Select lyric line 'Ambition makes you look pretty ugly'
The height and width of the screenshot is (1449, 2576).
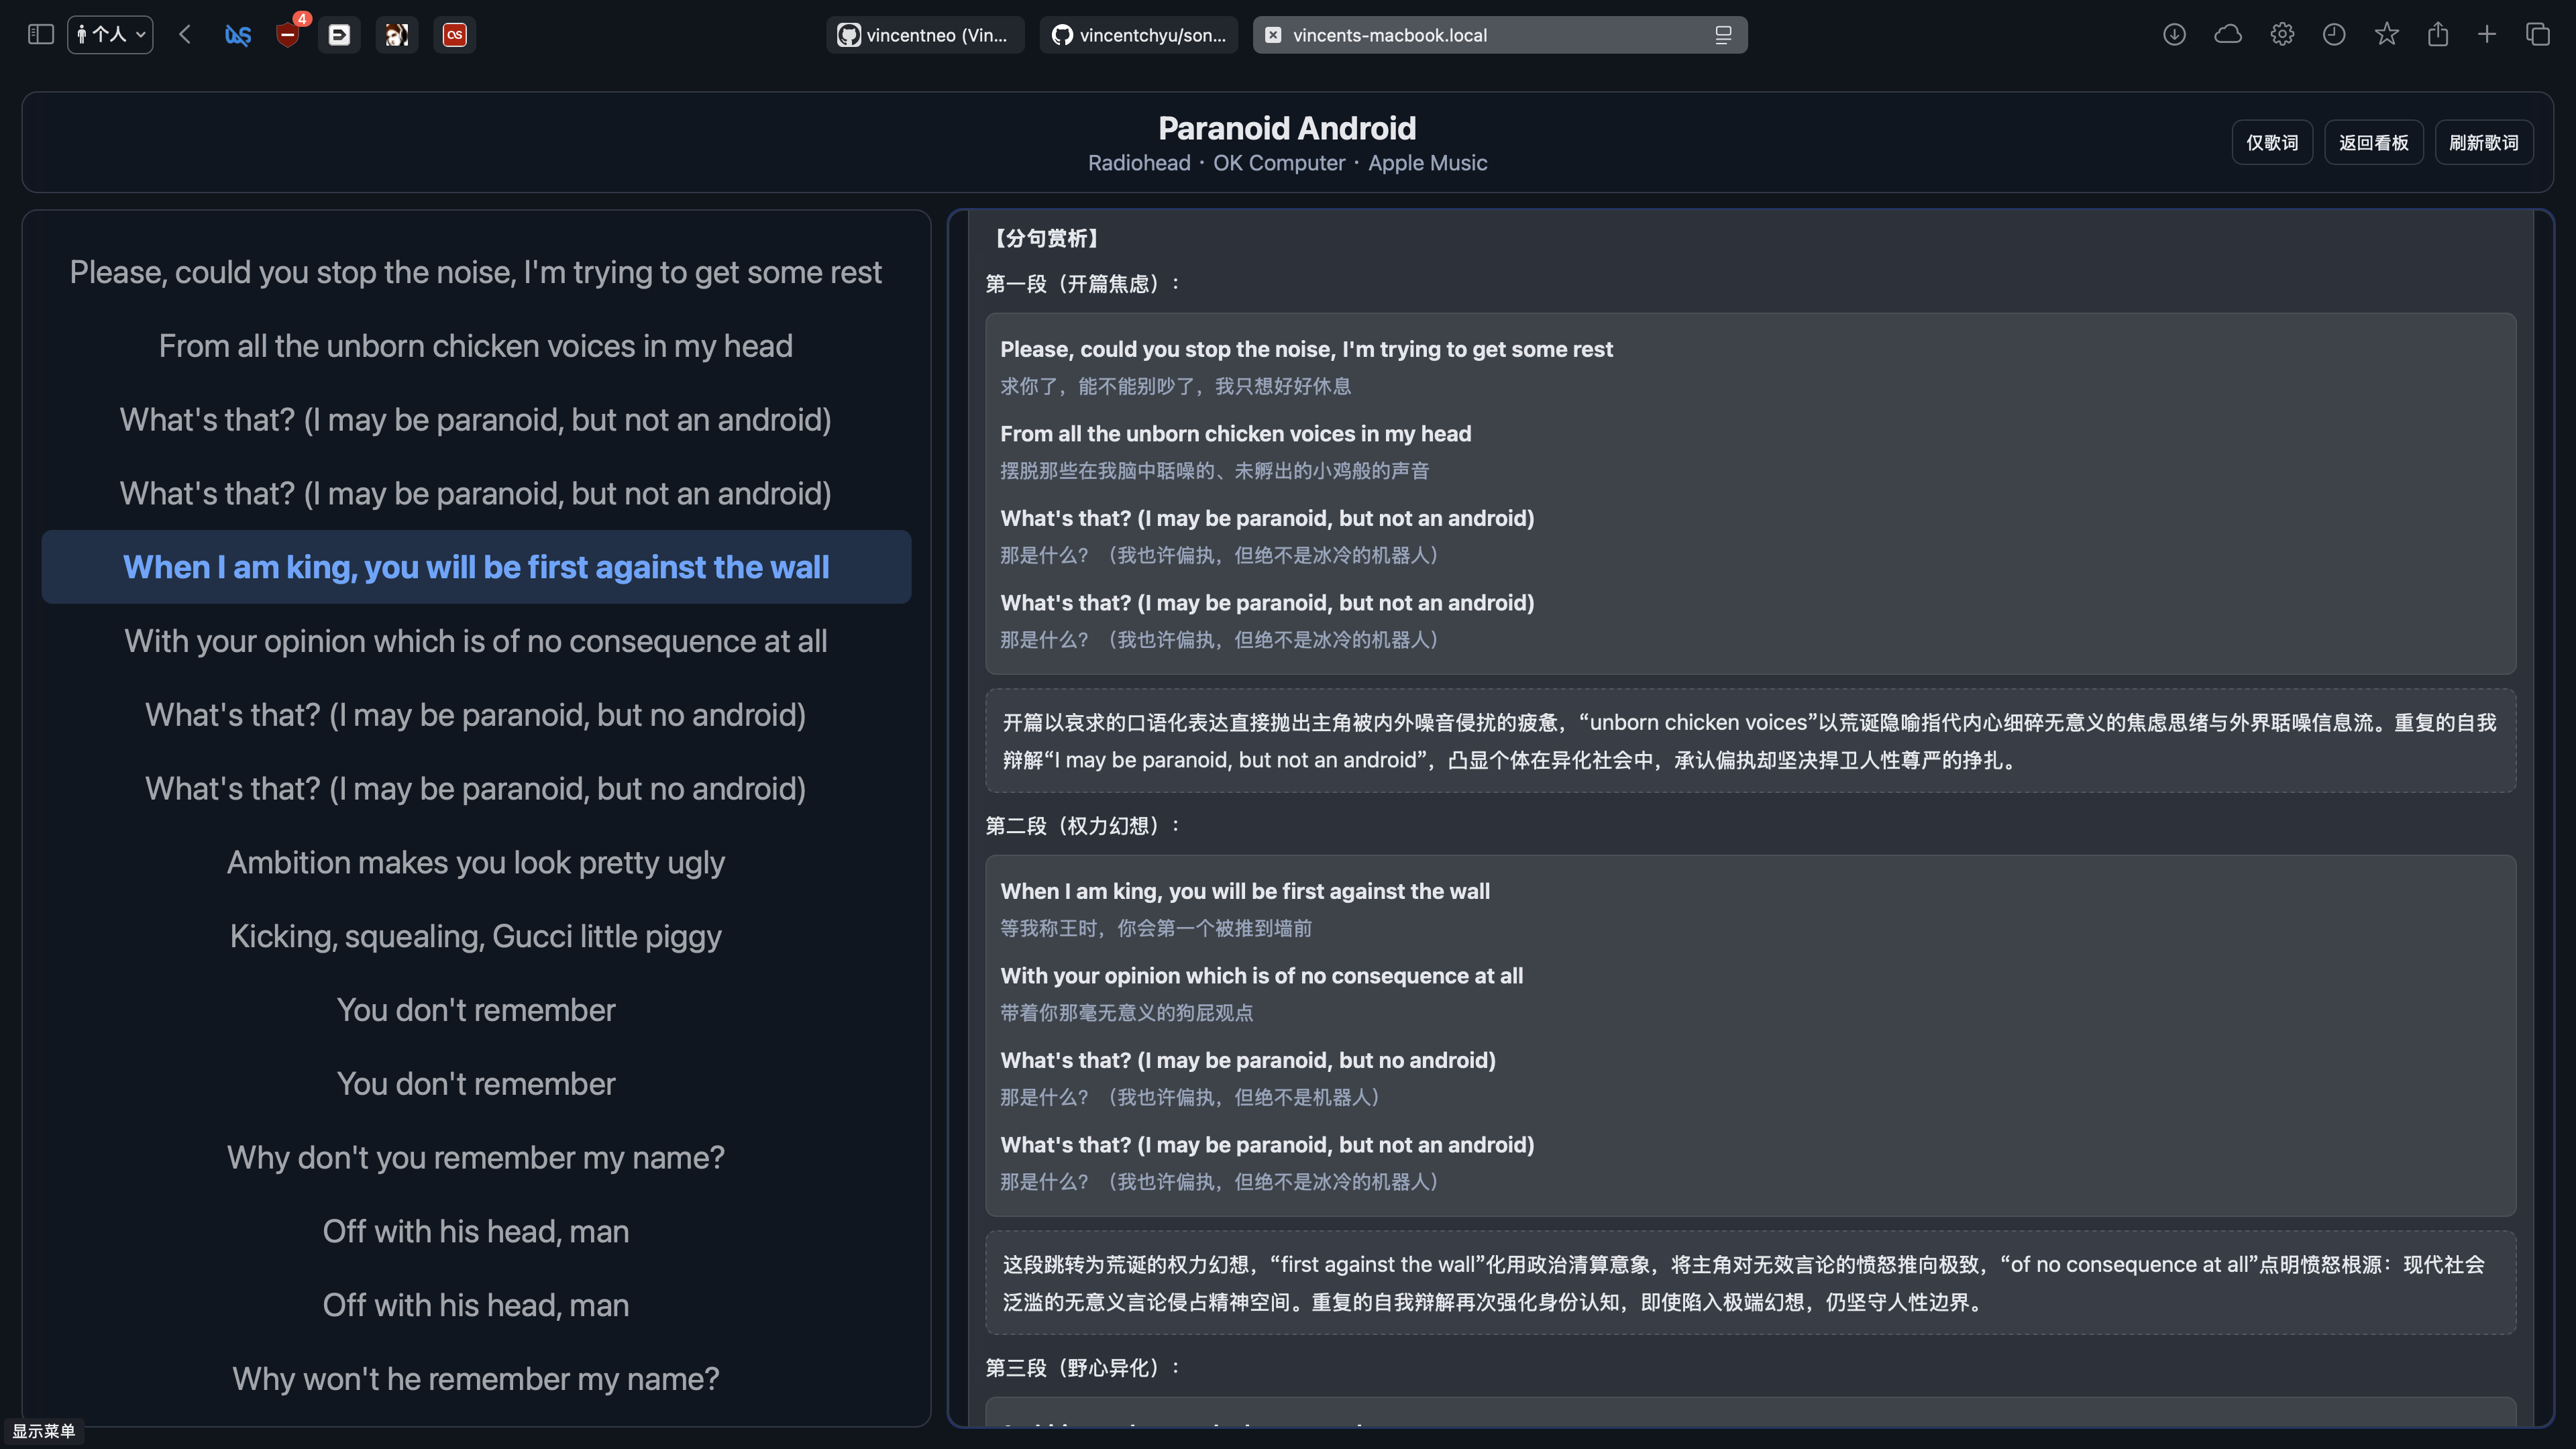tap(476, 862)
